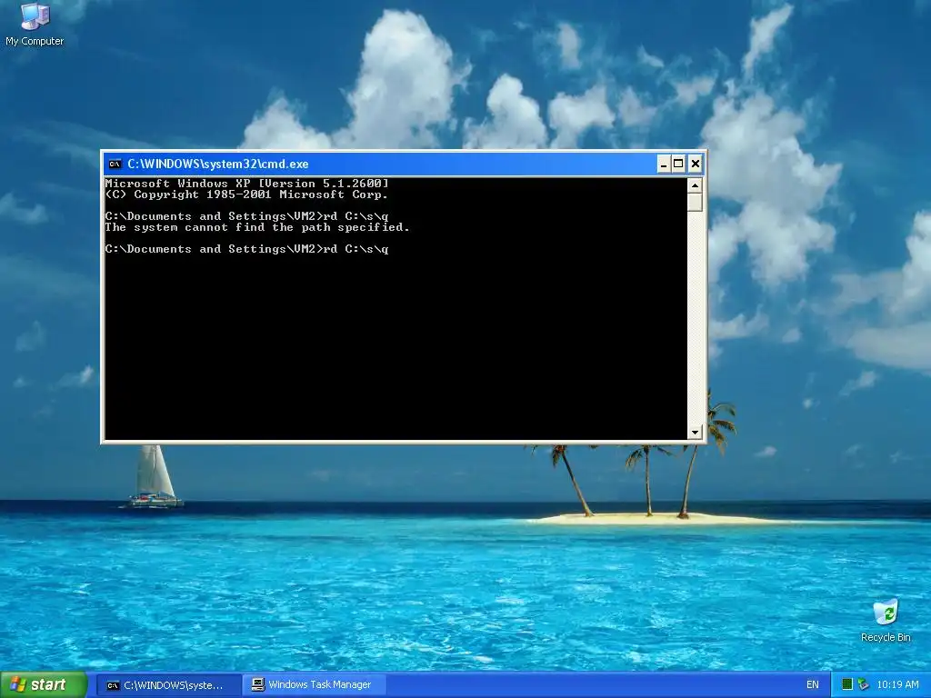Image resolution: width=931 pixels, height=698 pixels.
Task: Open the Start menu
Action: pyautogui.click(x=44, y=685)
